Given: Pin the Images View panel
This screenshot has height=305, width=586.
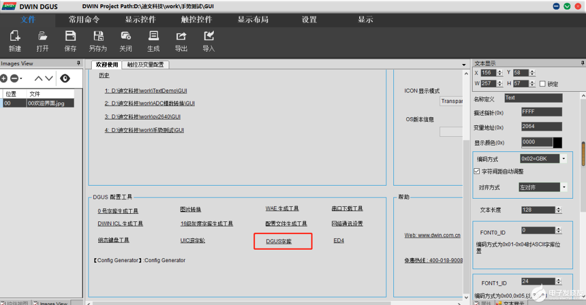Looking at the screenshot, I should click(79, 63).
